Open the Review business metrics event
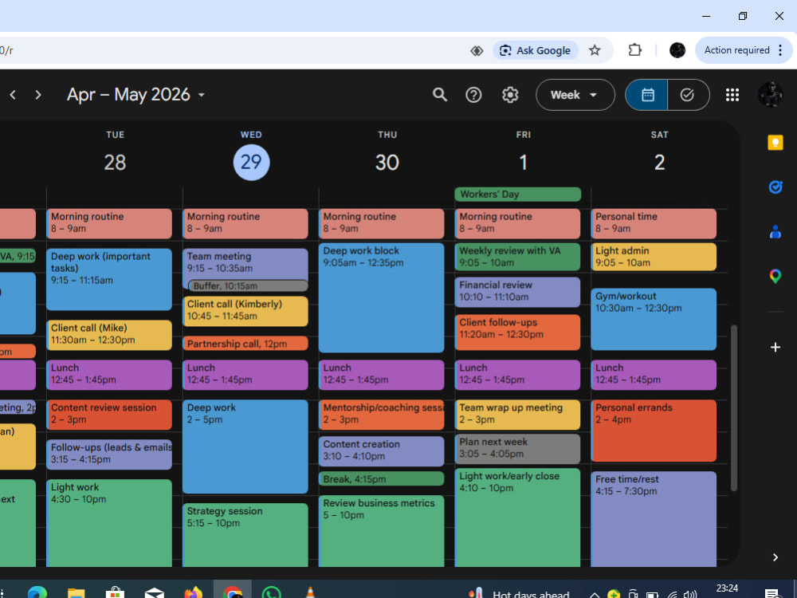797x598 pixels. coord(381,531)
